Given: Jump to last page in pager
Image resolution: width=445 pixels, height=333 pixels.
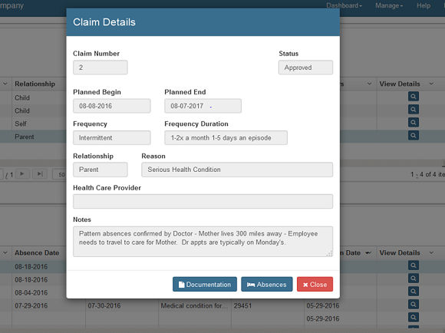Looking at the screenshot, I should [40, 173].
